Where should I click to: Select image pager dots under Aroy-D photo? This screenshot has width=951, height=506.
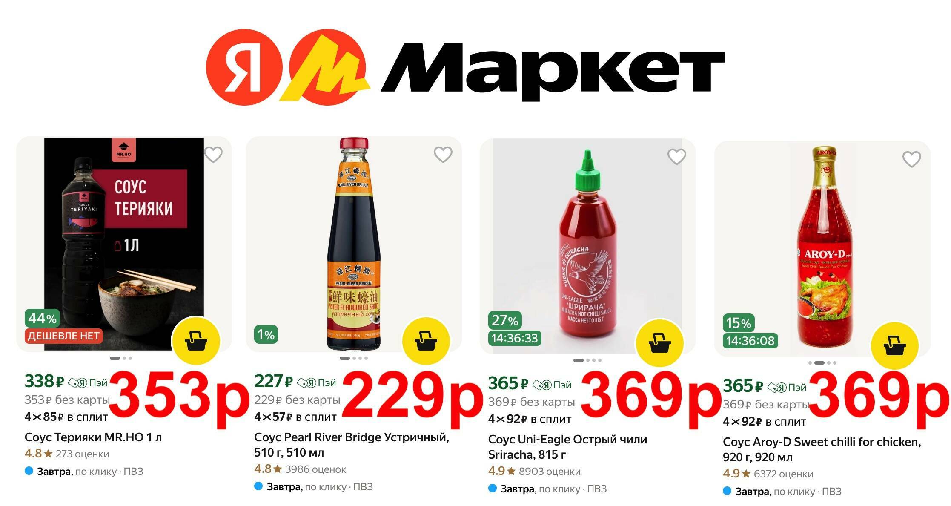(822, 363)
